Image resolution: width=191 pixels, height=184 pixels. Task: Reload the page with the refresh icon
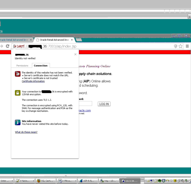click(x=8, y=46)
